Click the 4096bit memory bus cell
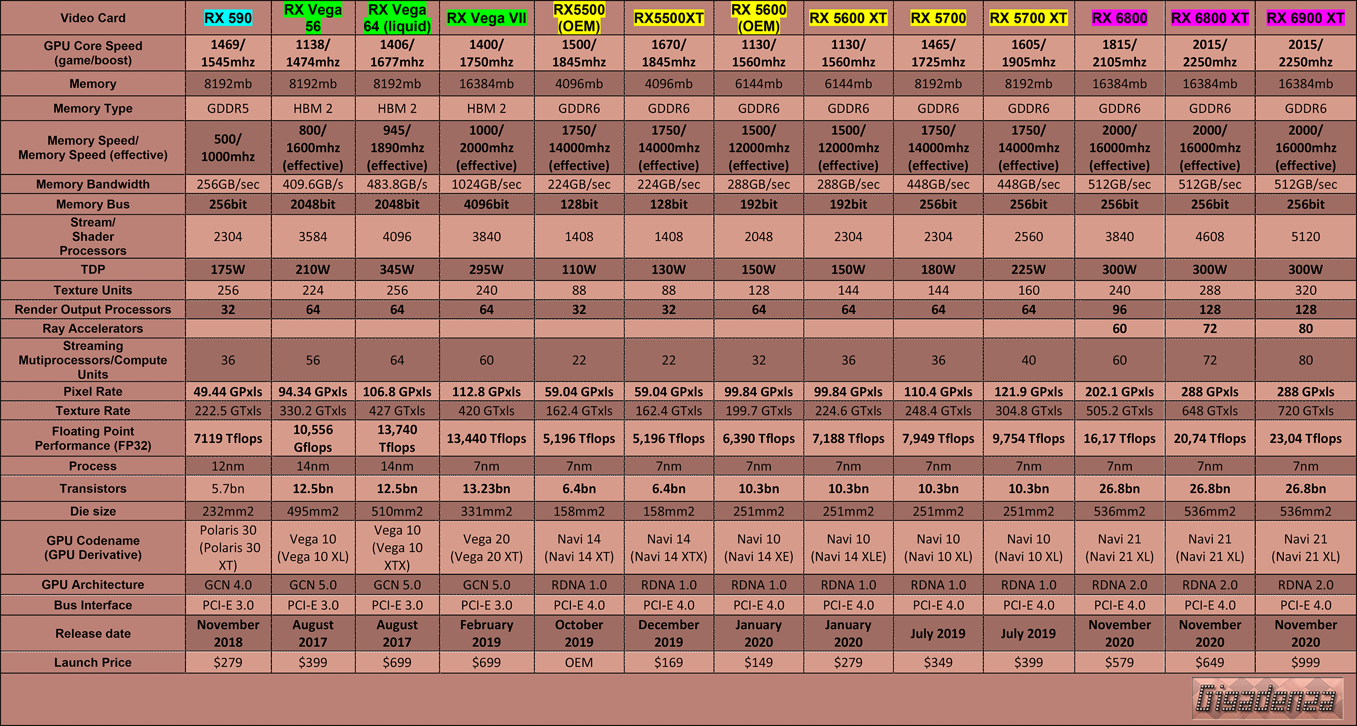Viewport: 1357px width, 726px height. click(x=487, y=204)
